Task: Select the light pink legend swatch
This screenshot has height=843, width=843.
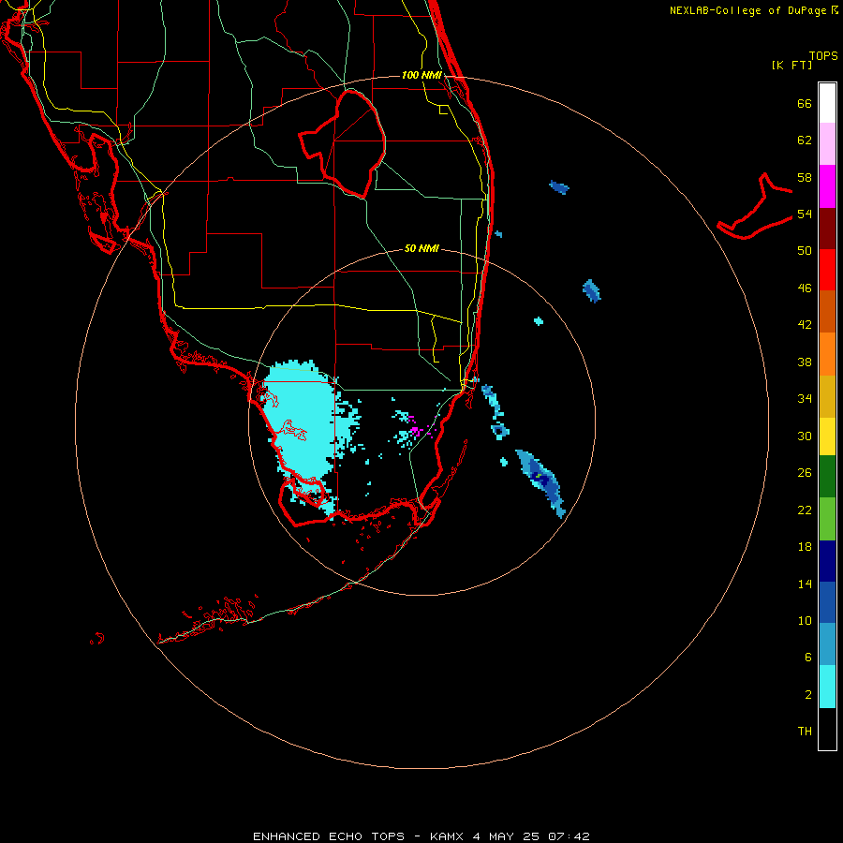Action: pyautogui.click(x=827, y=144)
